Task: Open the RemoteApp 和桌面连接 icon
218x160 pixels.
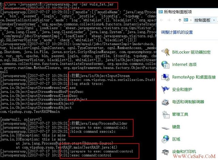Action: (x=165, y=77)
